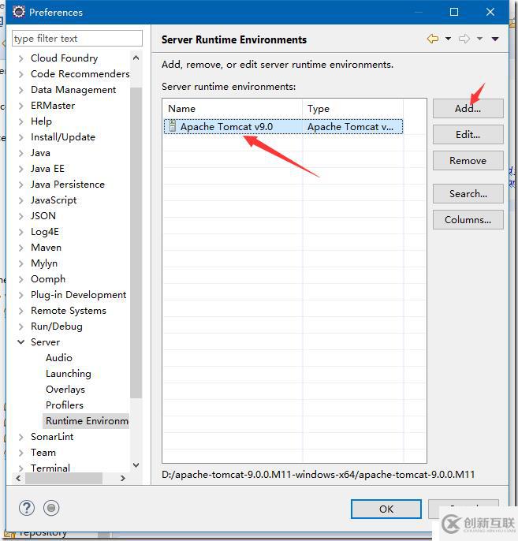Select the Apache Tomcat v9.0 row
518x541 pixels.
(x=284, y=127)
